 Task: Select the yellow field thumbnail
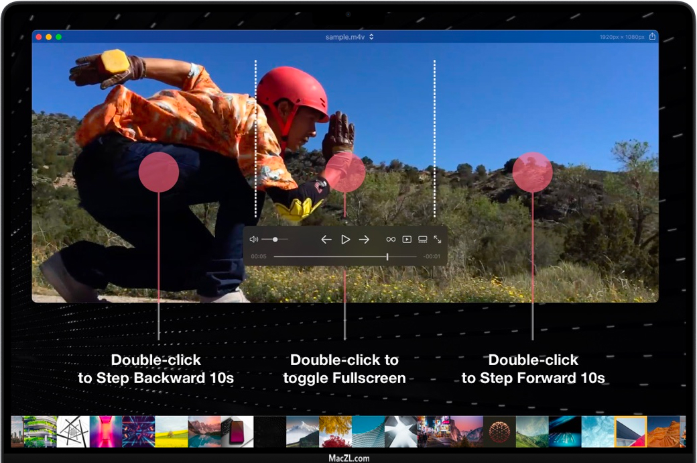pos(172,431)
